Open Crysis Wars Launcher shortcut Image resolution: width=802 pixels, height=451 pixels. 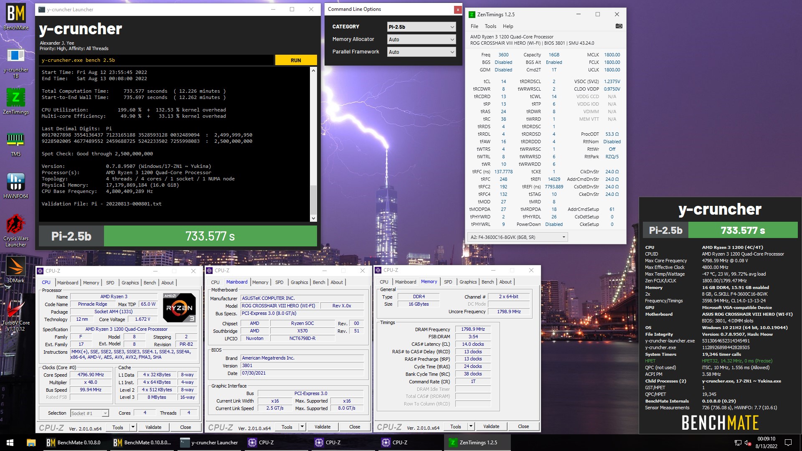[16, 231]
